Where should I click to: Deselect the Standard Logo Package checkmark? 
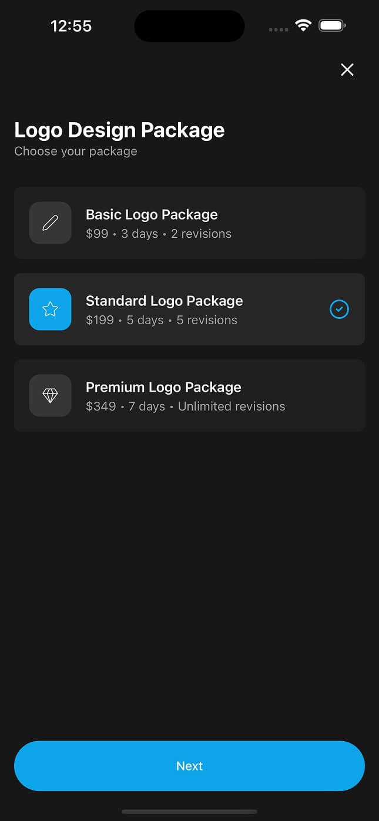(x=339, y=309)
